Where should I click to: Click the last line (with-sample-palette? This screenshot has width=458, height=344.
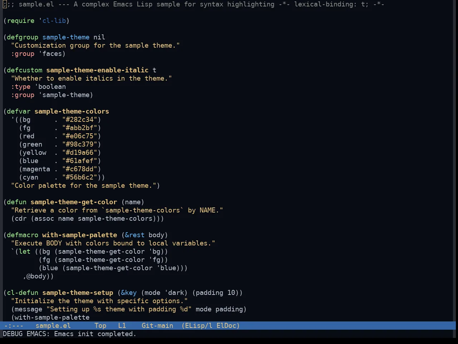[x=50, y=317]
